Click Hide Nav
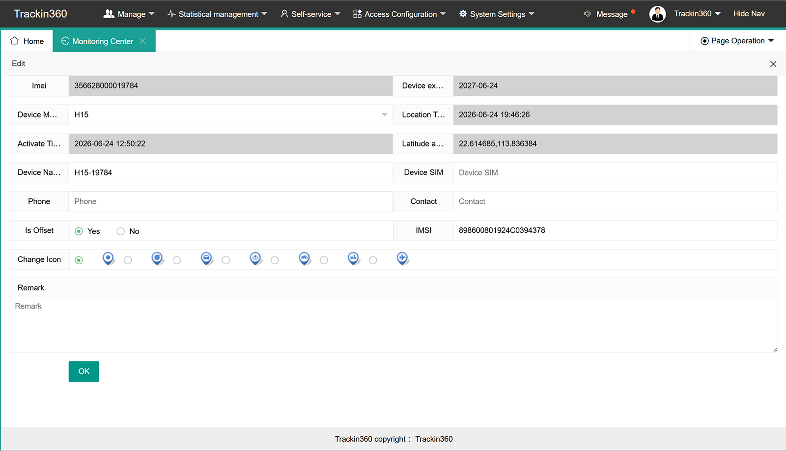Screen dimensions: 786x451 749,14
